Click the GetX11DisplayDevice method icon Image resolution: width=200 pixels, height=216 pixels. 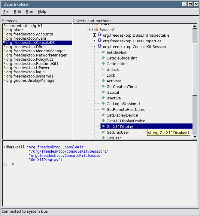click(103, 121)
